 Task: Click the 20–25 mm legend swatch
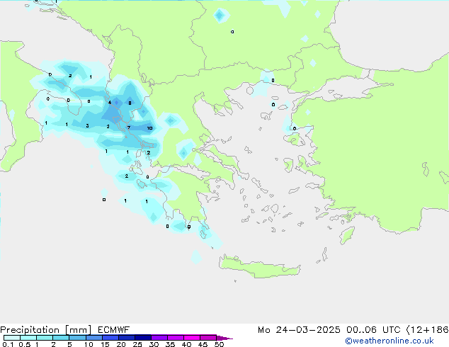coord(126,338)
